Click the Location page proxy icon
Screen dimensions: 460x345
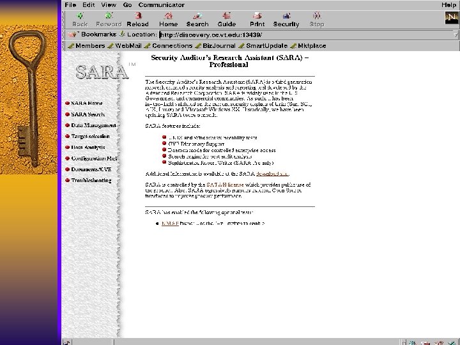click(x=122, y=34)
